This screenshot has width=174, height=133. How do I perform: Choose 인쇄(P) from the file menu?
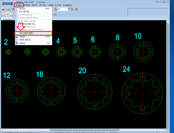34,37
